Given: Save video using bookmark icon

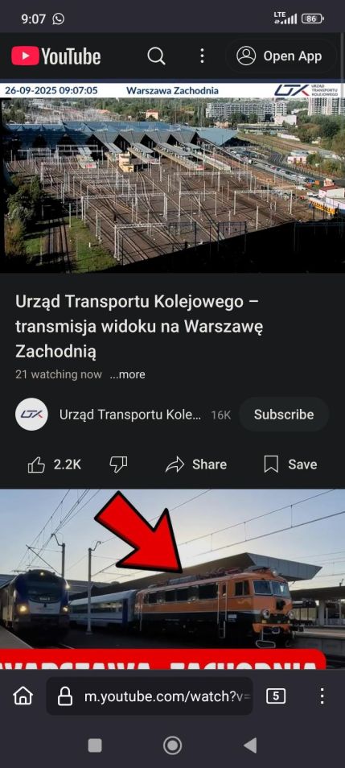Looking at the screenshot, I should click(x=271, y=465).
